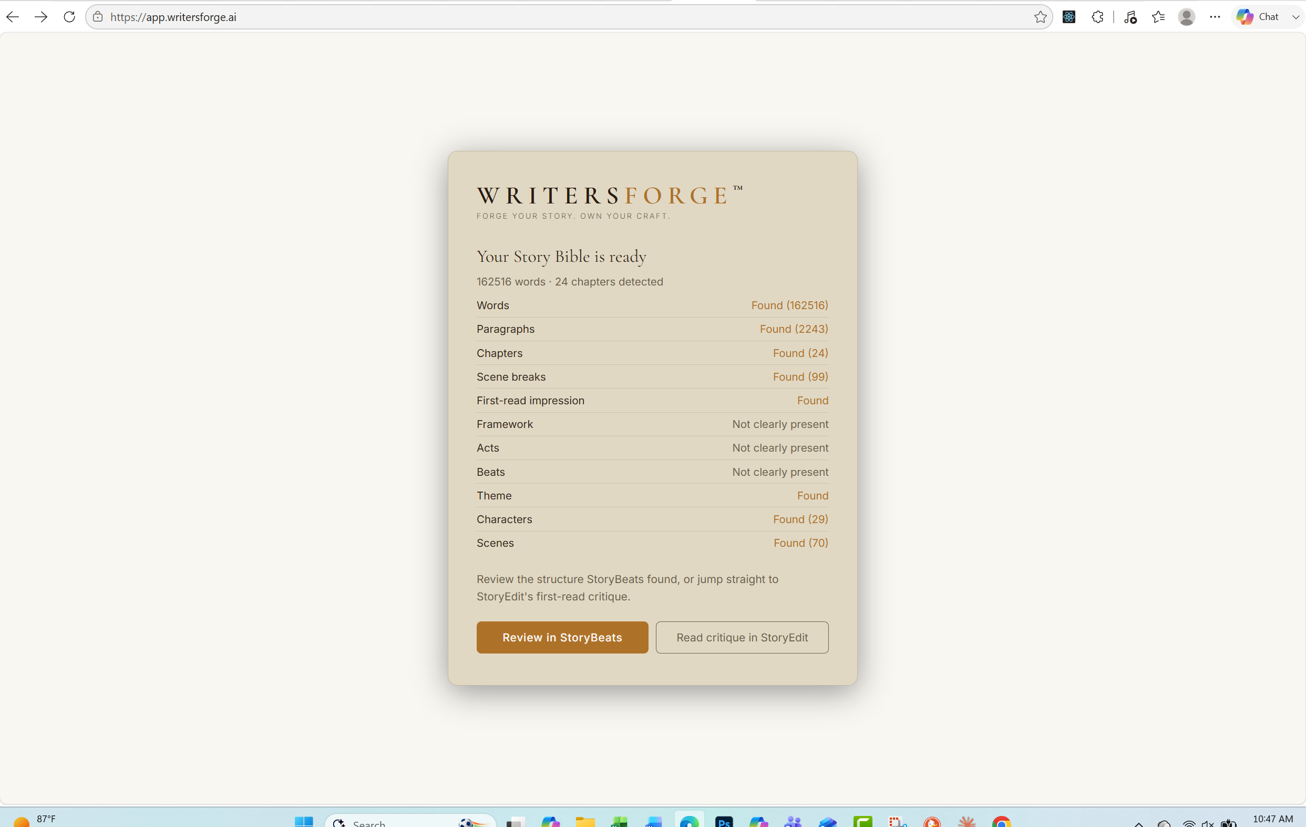Image resolution: width=1306 pixels, height=827 pixels.
Task: Click the 'Acts' row label
Action: click(488, 448)
